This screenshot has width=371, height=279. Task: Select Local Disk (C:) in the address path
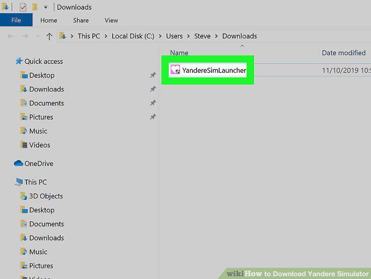tap(133, 36)
